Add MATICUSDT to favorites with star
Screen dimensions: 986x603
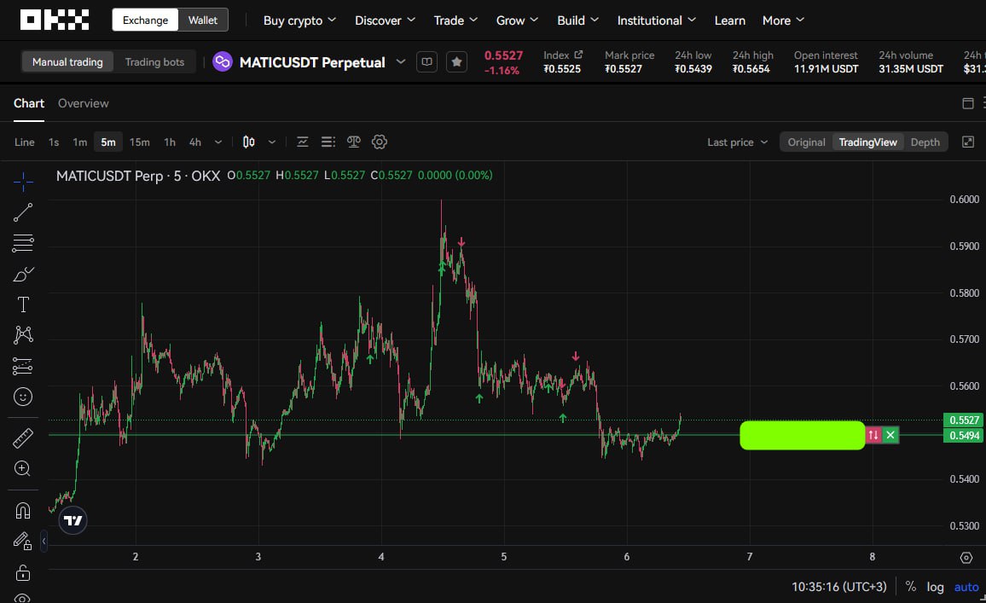coord(456,61)
